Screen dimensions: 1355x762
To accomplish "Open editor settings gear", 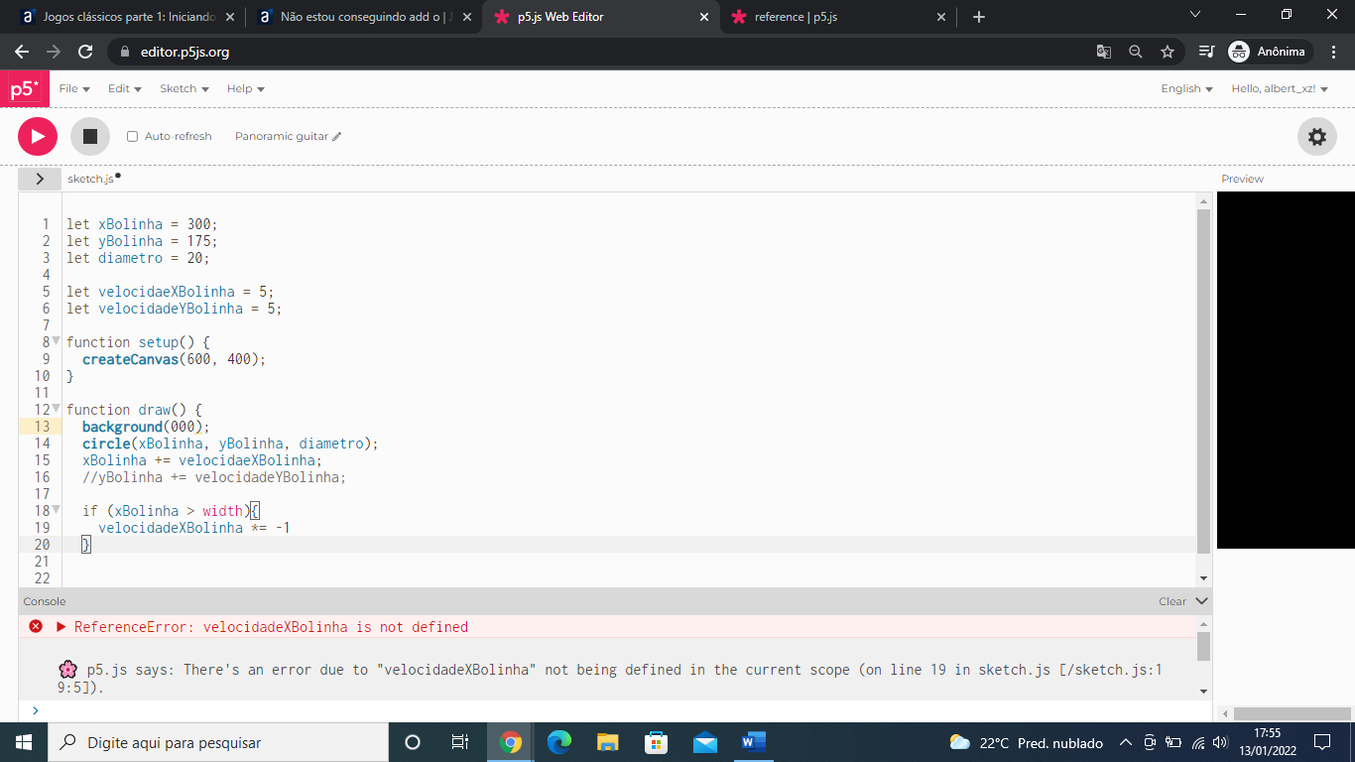I will [x=1317, y=136].
